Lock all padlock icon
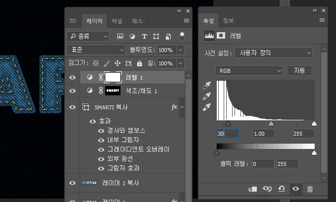 (140, 63)
